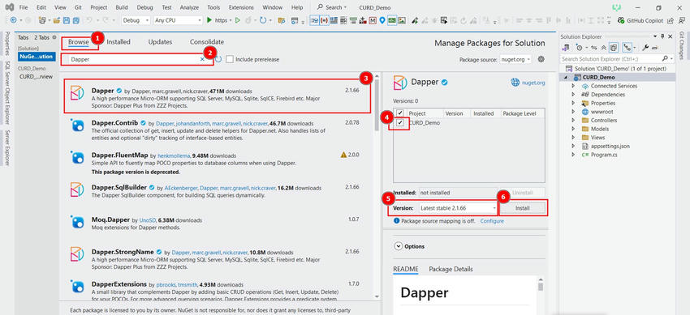Uncheck the CURD_Demo project checkbox
690x315 pixels.
click(x=399, y=123)
